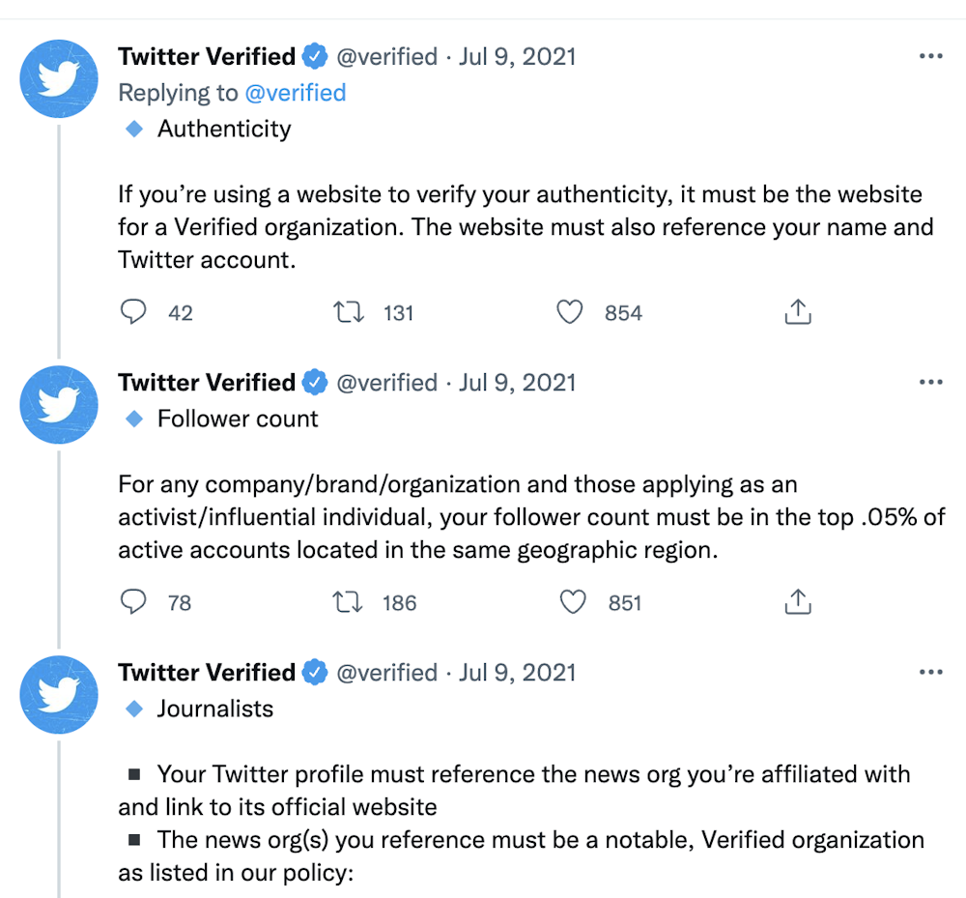Screen dimensions: 966x898
Task: Open more options on Authenticity tweet
Action: tap(930, 57)
